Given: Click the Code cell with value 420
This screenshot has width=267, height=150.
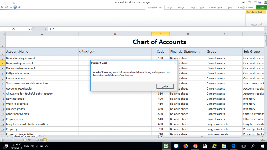Looking at the screenshot, I should tap(160, 109).
